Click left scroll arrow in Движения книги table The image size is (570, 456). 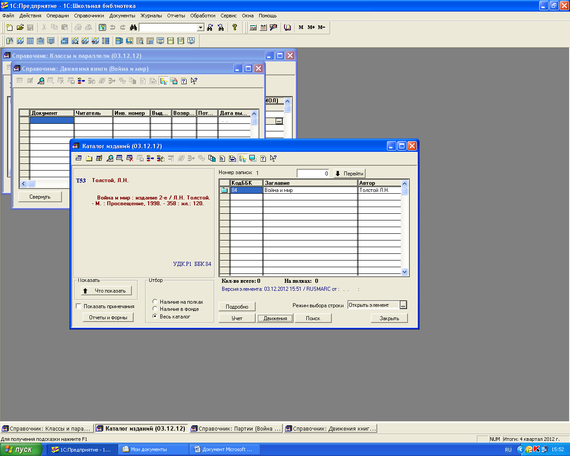pyautogui.click(x=24, y=183)
